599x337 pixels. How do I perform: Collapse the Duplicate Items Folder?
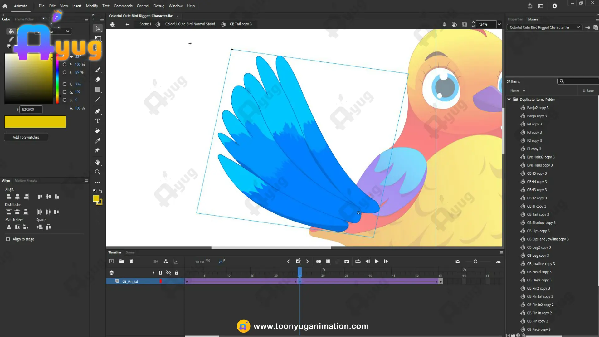click(x=509, y=99)
